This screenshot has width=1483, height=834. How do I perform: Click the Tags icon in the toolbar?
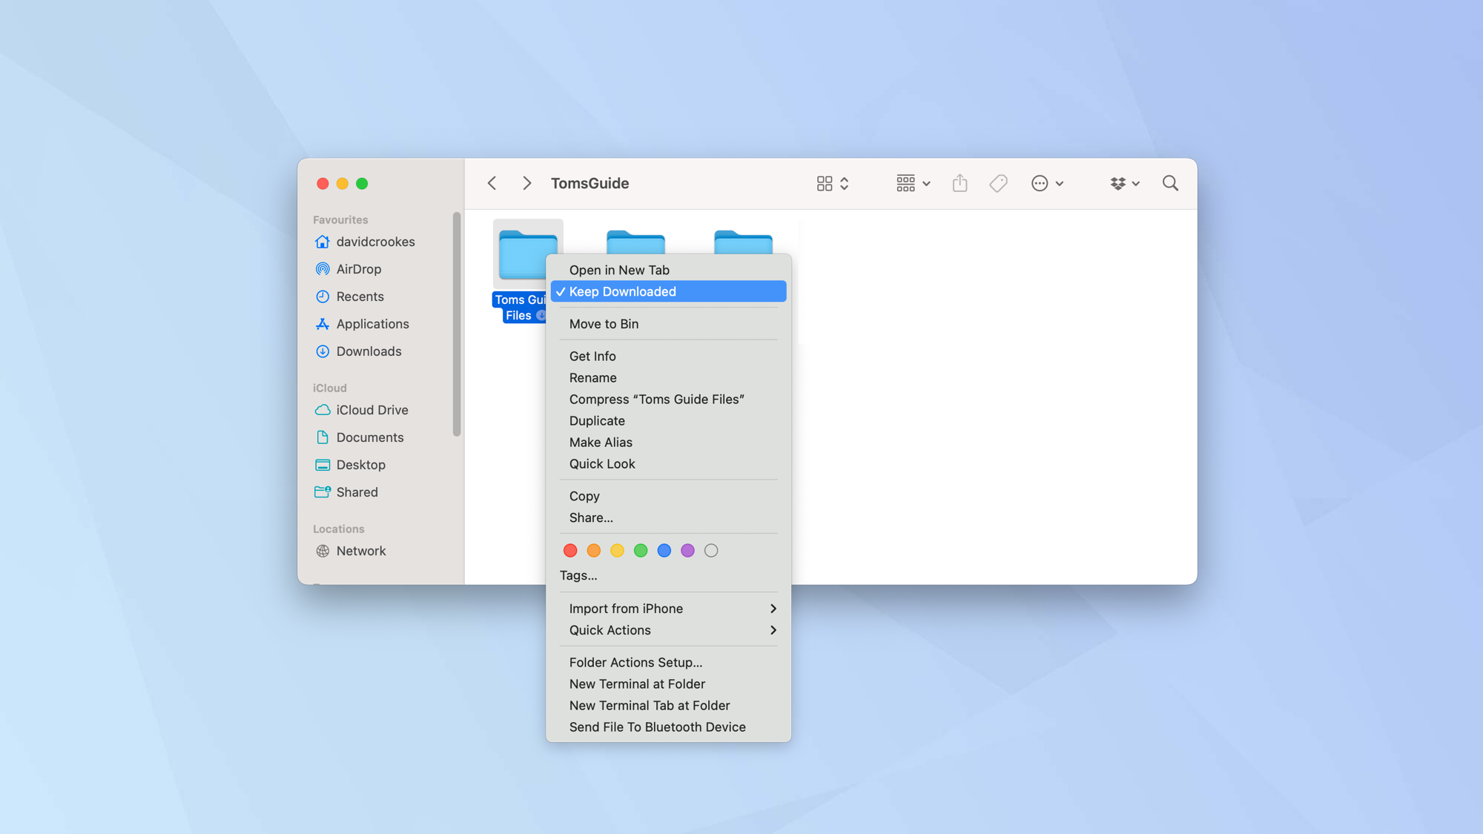[997, 183]
